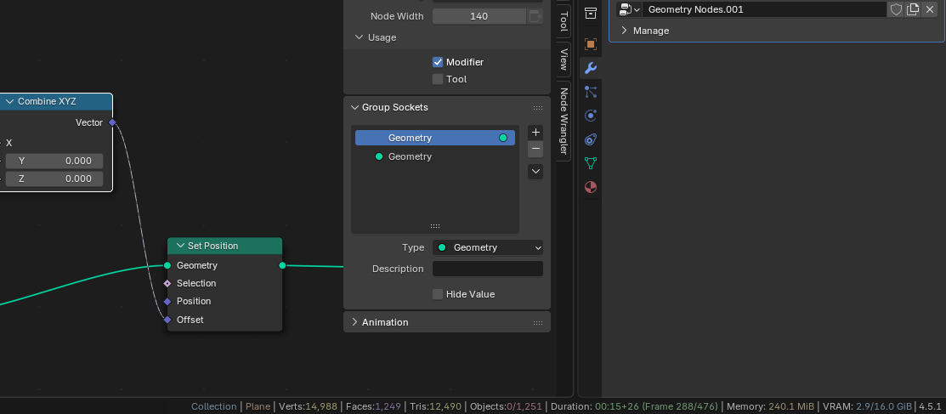The height and width of the screenshot is (414, 946).
Task: Remove the selected group socket
Action: pyautogui.click(x=535, y=149)
